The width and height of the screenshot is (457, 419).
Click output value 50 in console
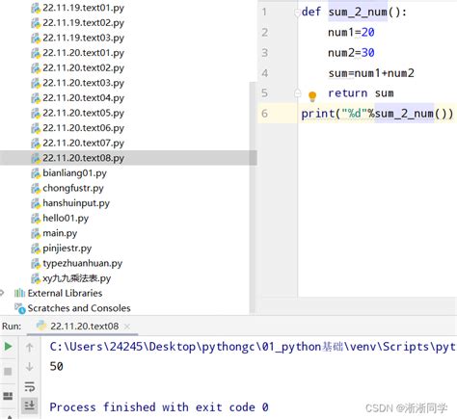57,366
